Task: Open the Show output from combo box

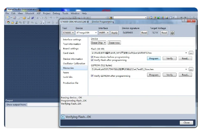Action: (43, 105)
